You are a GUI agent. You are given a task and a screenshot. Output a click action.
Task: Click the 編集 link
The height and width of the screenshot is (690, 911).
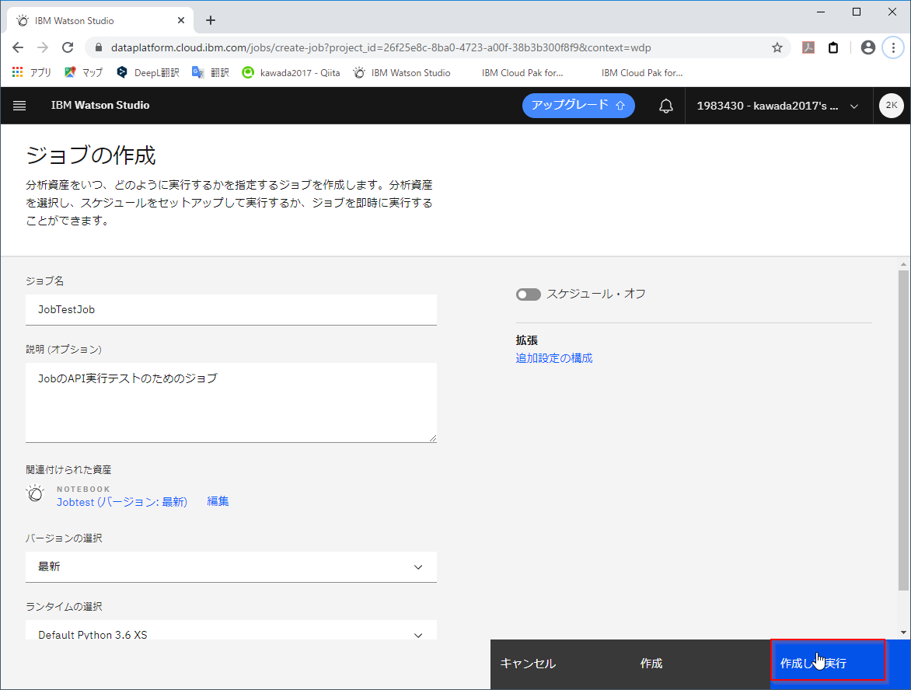(218, 501)
